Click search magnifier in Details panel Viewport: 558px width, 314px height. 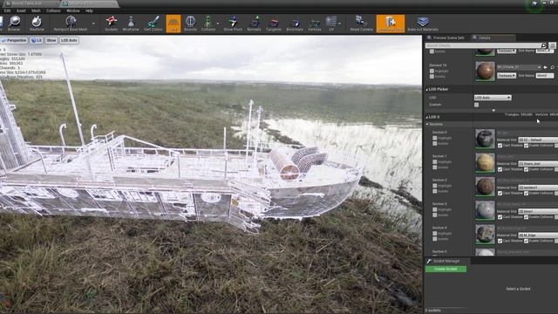[543, 45]
